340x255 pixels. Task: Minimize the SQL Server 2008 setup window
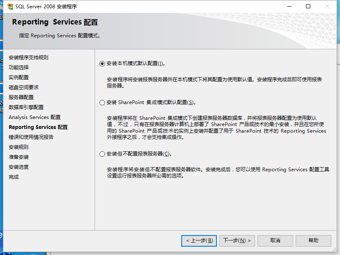pos(289,7)
